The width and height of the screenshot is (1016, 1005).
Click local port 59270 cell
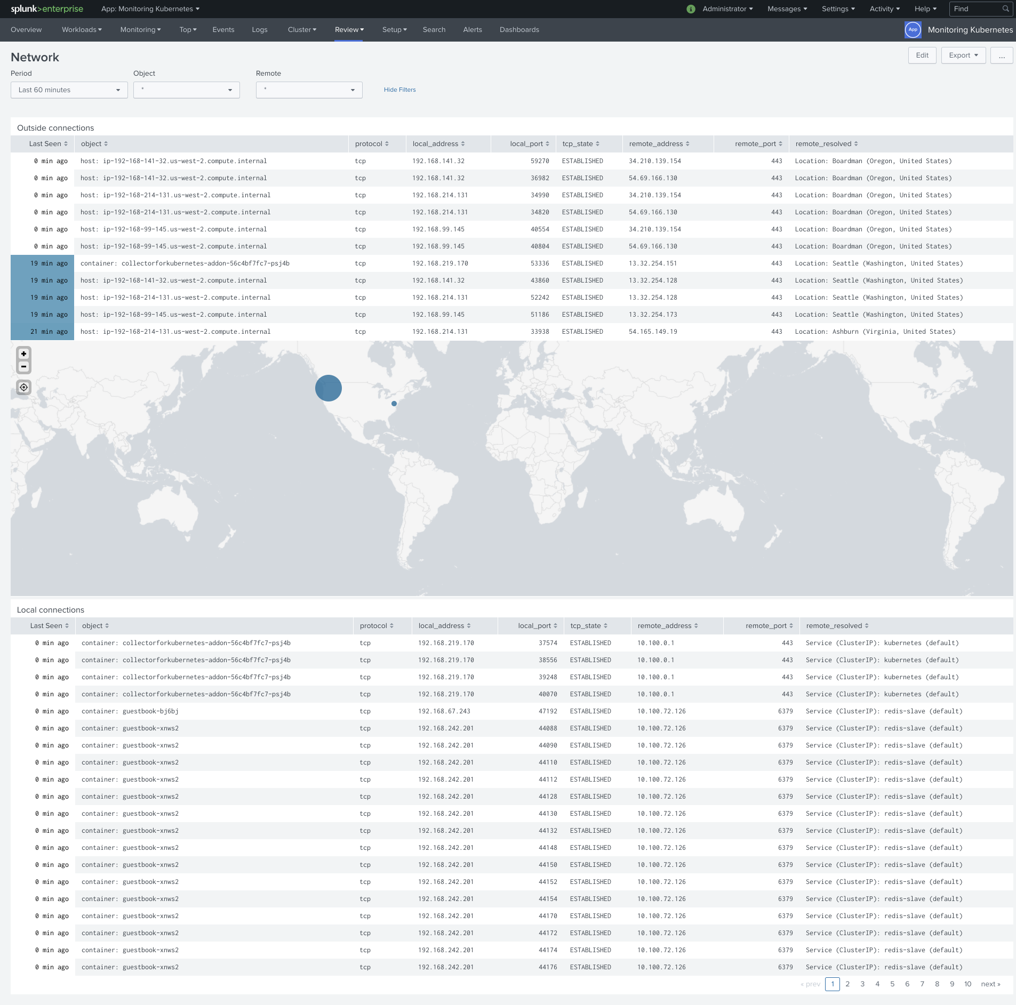coord(540,161)
